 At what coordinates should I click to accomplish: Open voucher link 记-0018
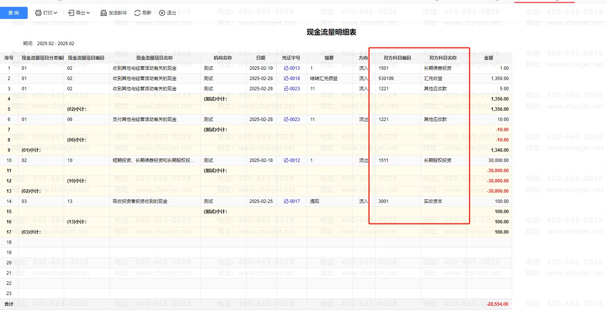tap(292, 79)
